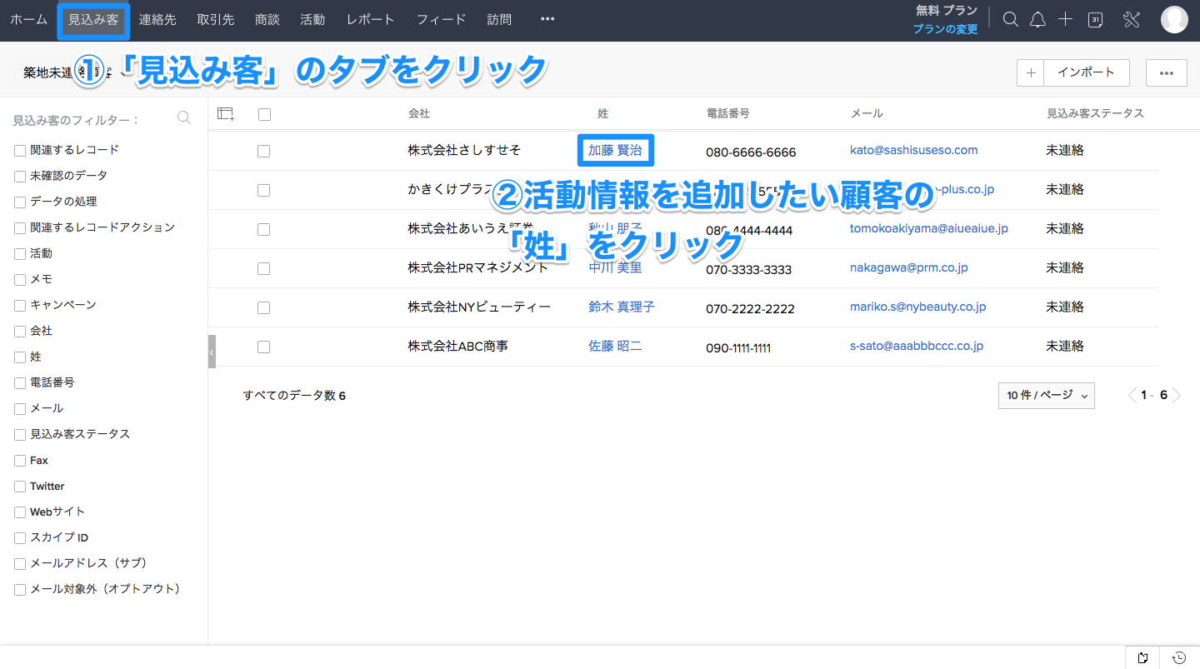Open notifications bell icon

(1037, 20)
